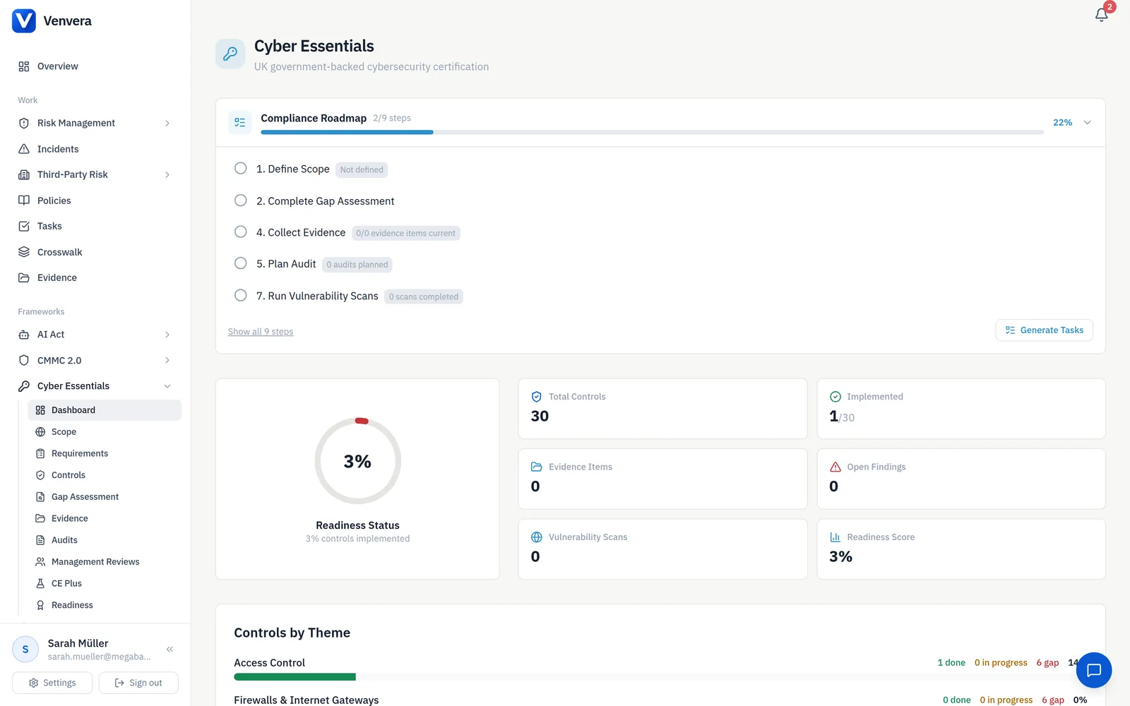Click the Vulnerability Scans globe icon
This screenshot has width=1130, height=706.
pyautogui.click(x=537, y=537)
